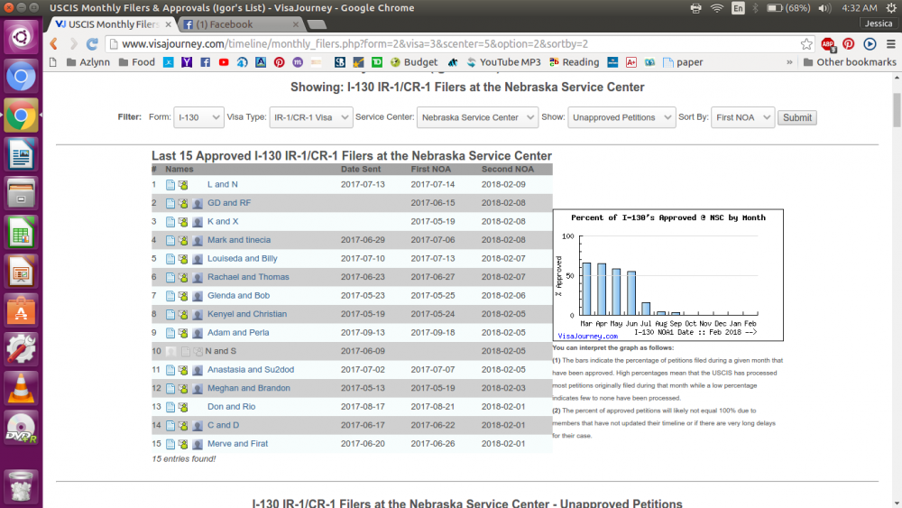Image resolution: width=902 pixels, height=508 pixels.
Task: Open the Yahoo bookmark icon
Action: 187,62
